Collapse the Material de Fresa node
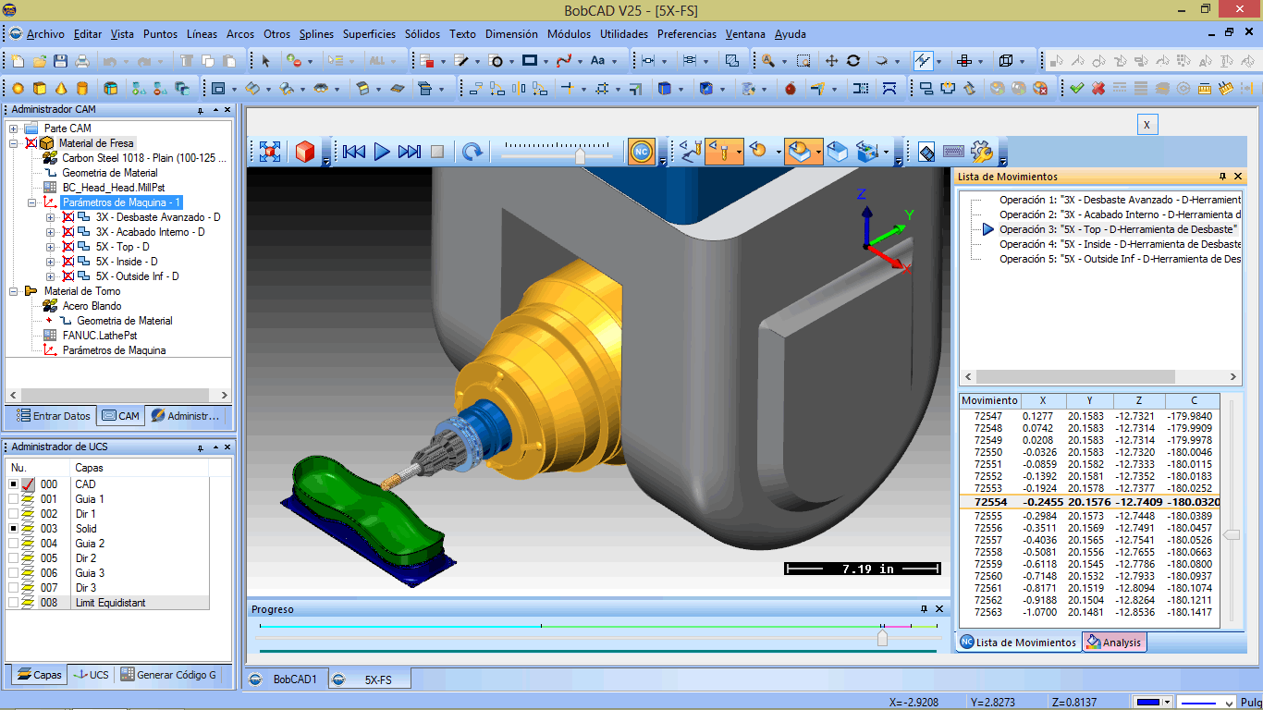Screen dimensions: 1263x710 (14, 143)
